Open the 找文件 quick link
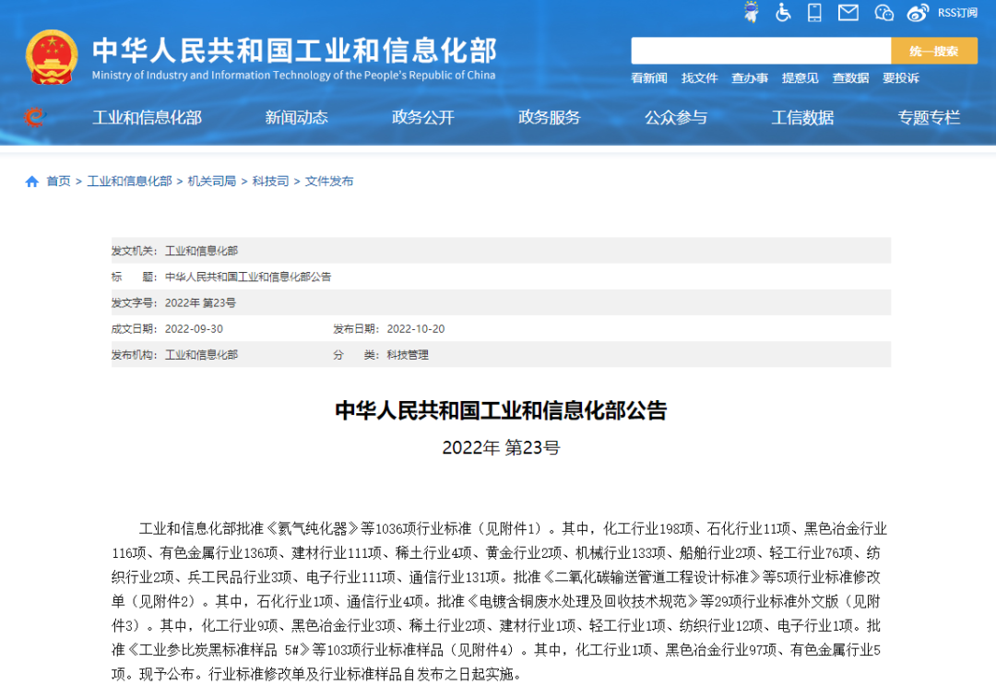This screenshot has width=996, height=686. pos(699,78)
